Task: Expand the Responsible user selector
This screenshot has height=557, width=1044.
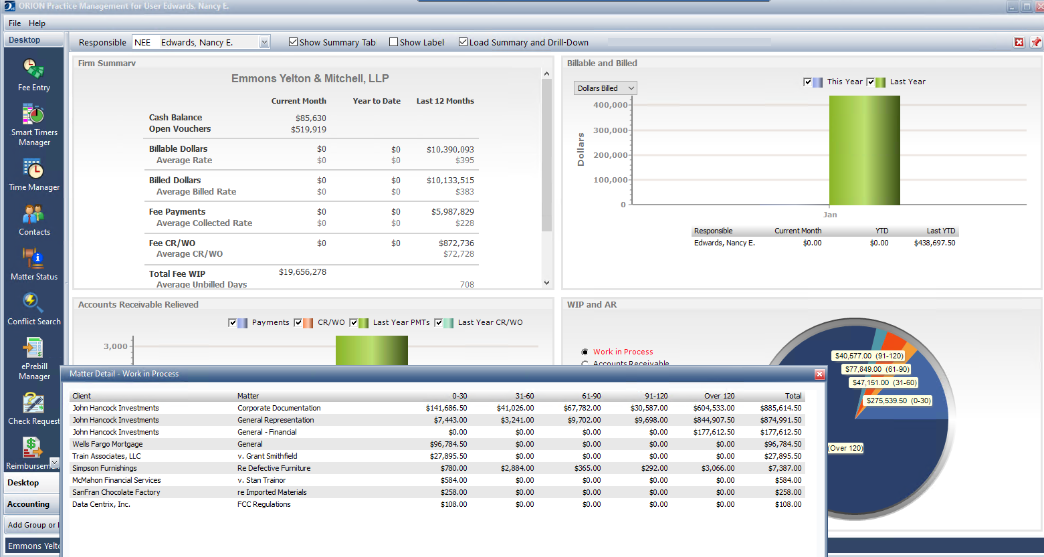Action: [264, 41]
